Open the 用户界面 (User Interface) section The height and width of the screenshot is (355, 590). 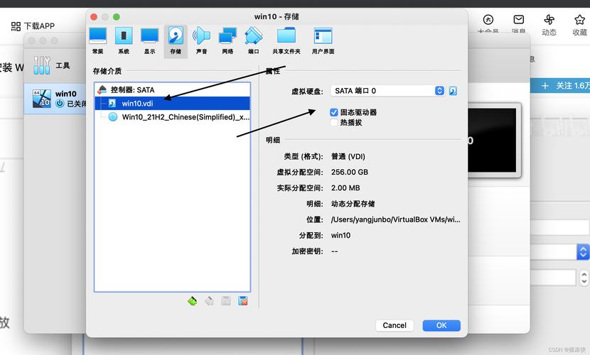[323, 41]
